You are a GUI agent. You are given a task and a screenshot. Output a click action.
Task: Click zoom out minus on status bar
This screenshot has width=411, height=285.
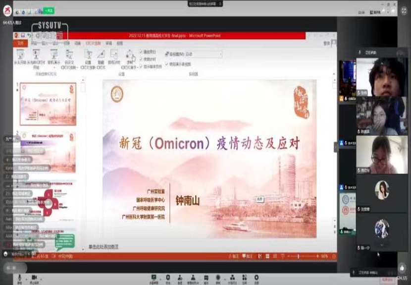click(289, 256)
